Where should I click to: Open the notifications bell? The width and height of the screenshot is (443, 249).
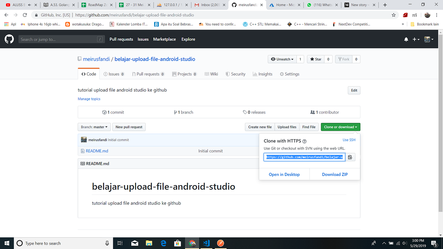406,39
